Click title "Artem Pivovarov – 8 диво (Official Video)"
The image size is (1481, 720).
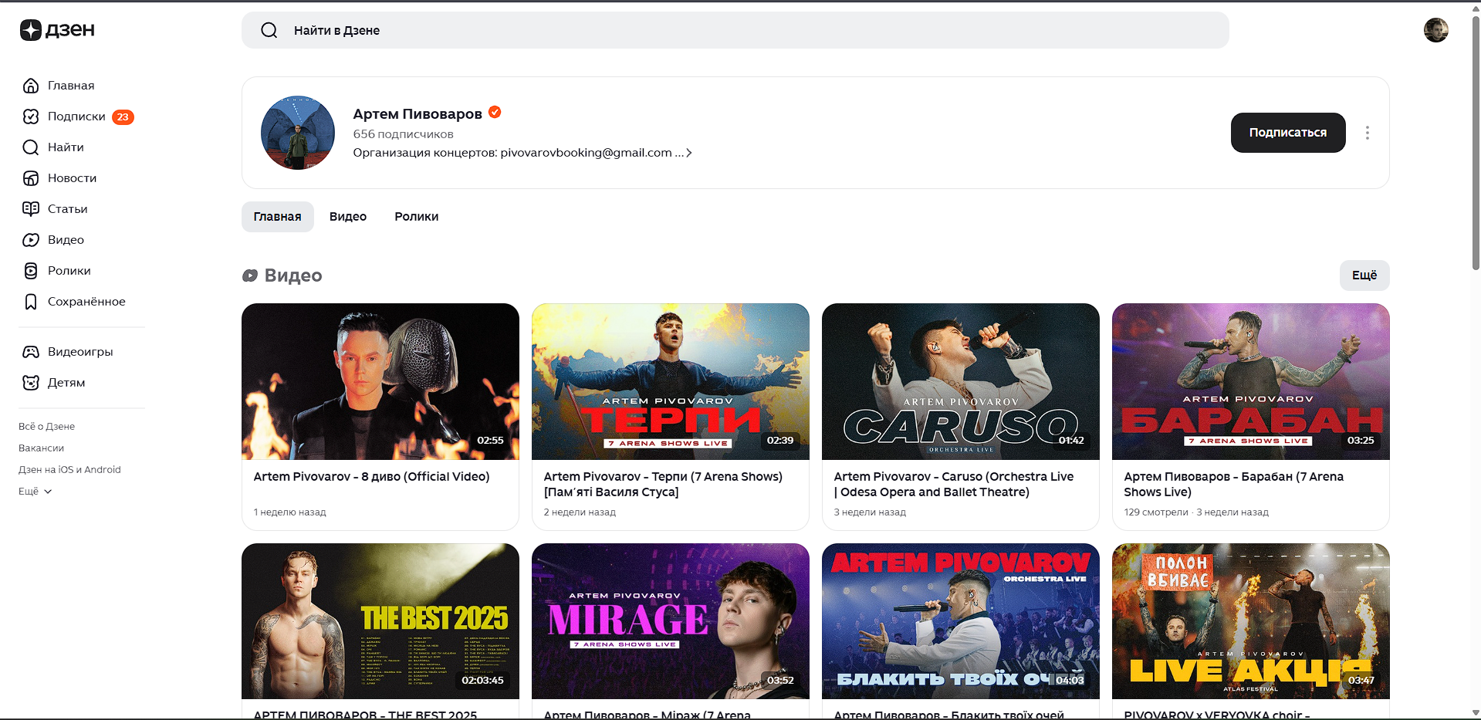click(x=371, y=477)
